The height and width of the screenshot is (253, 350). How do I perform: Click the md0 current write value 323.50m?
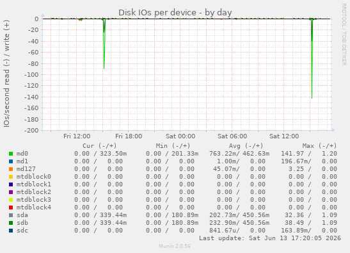[x=113, y=154]
